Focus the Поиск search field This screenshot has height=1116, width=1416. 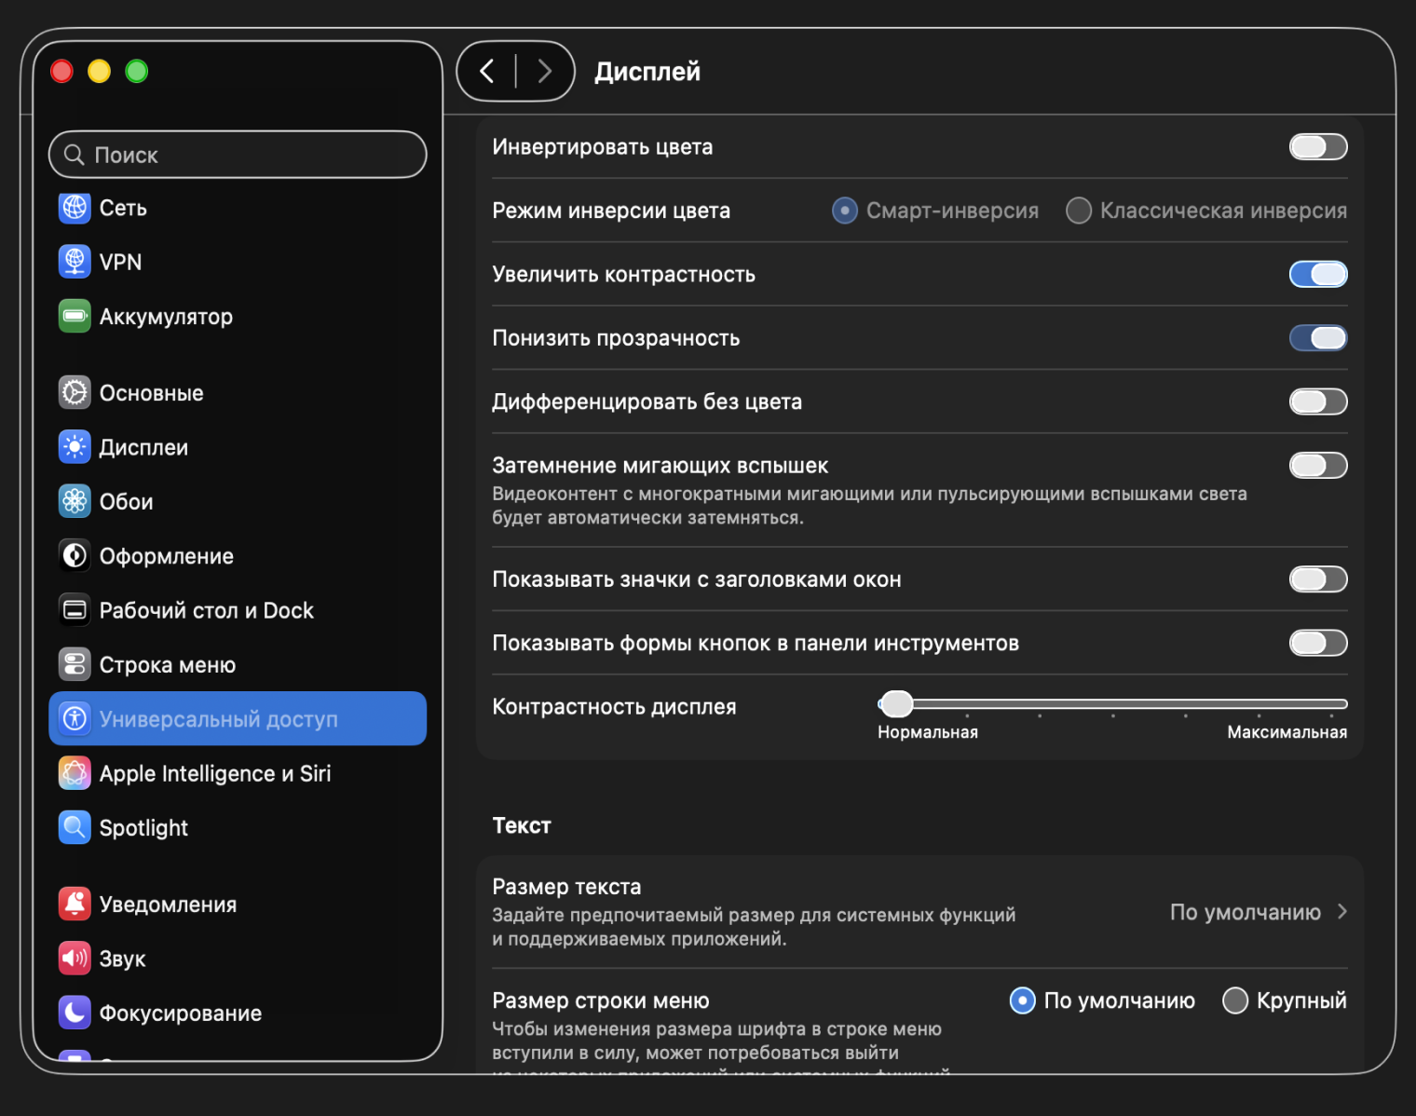[238, 155]
